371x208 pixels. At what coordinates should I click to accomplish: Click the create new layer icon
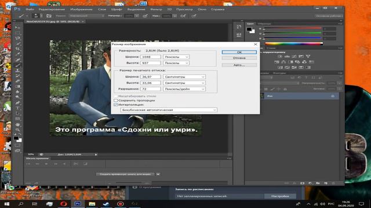tap(326, 183)
